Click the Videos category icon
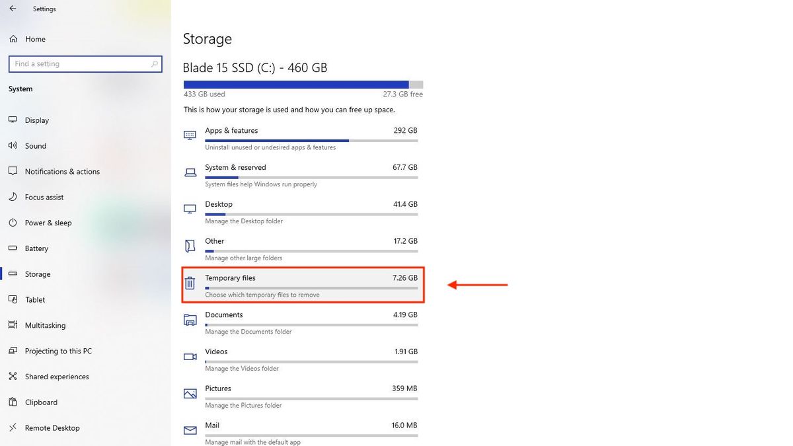The image size is (793, 446). [x=190, y=356]
